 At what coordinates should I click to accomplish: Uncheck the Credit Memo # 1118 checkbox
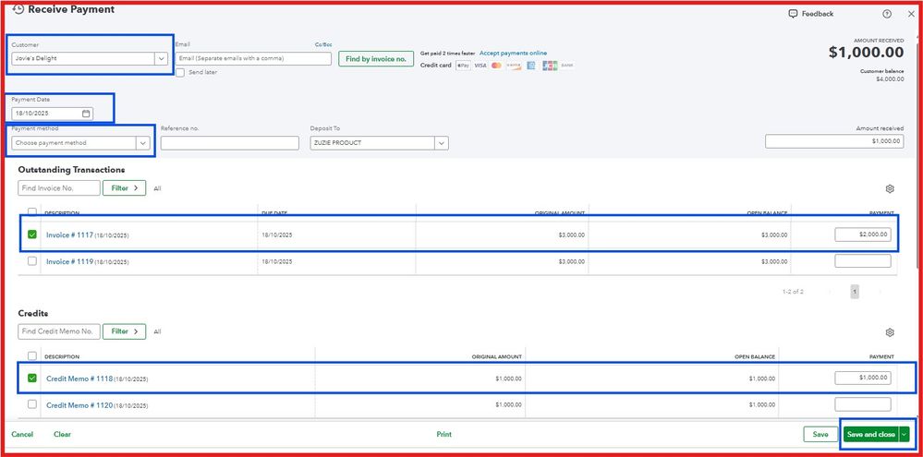point(32,379)
